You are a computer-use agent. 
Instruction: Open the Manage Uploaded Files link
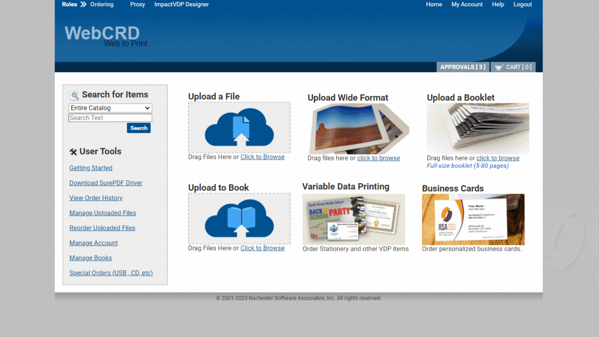[103, 213]
